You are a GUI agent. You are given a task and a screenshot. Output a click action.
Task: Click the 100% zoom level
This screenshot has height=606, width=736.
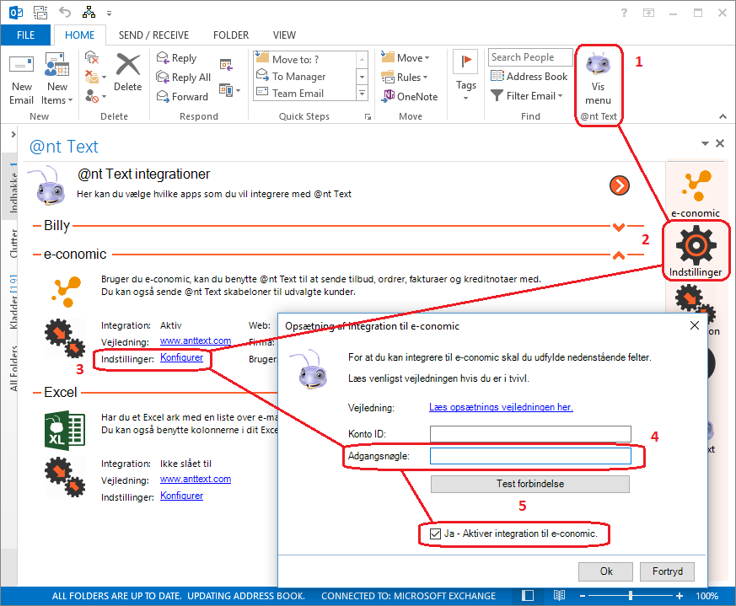pos(706,596)
